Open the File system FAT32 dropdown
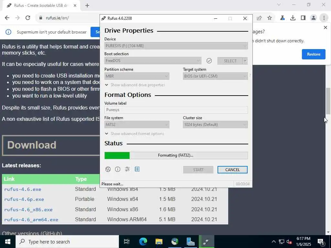331x248 pixels. pos(137,125)
